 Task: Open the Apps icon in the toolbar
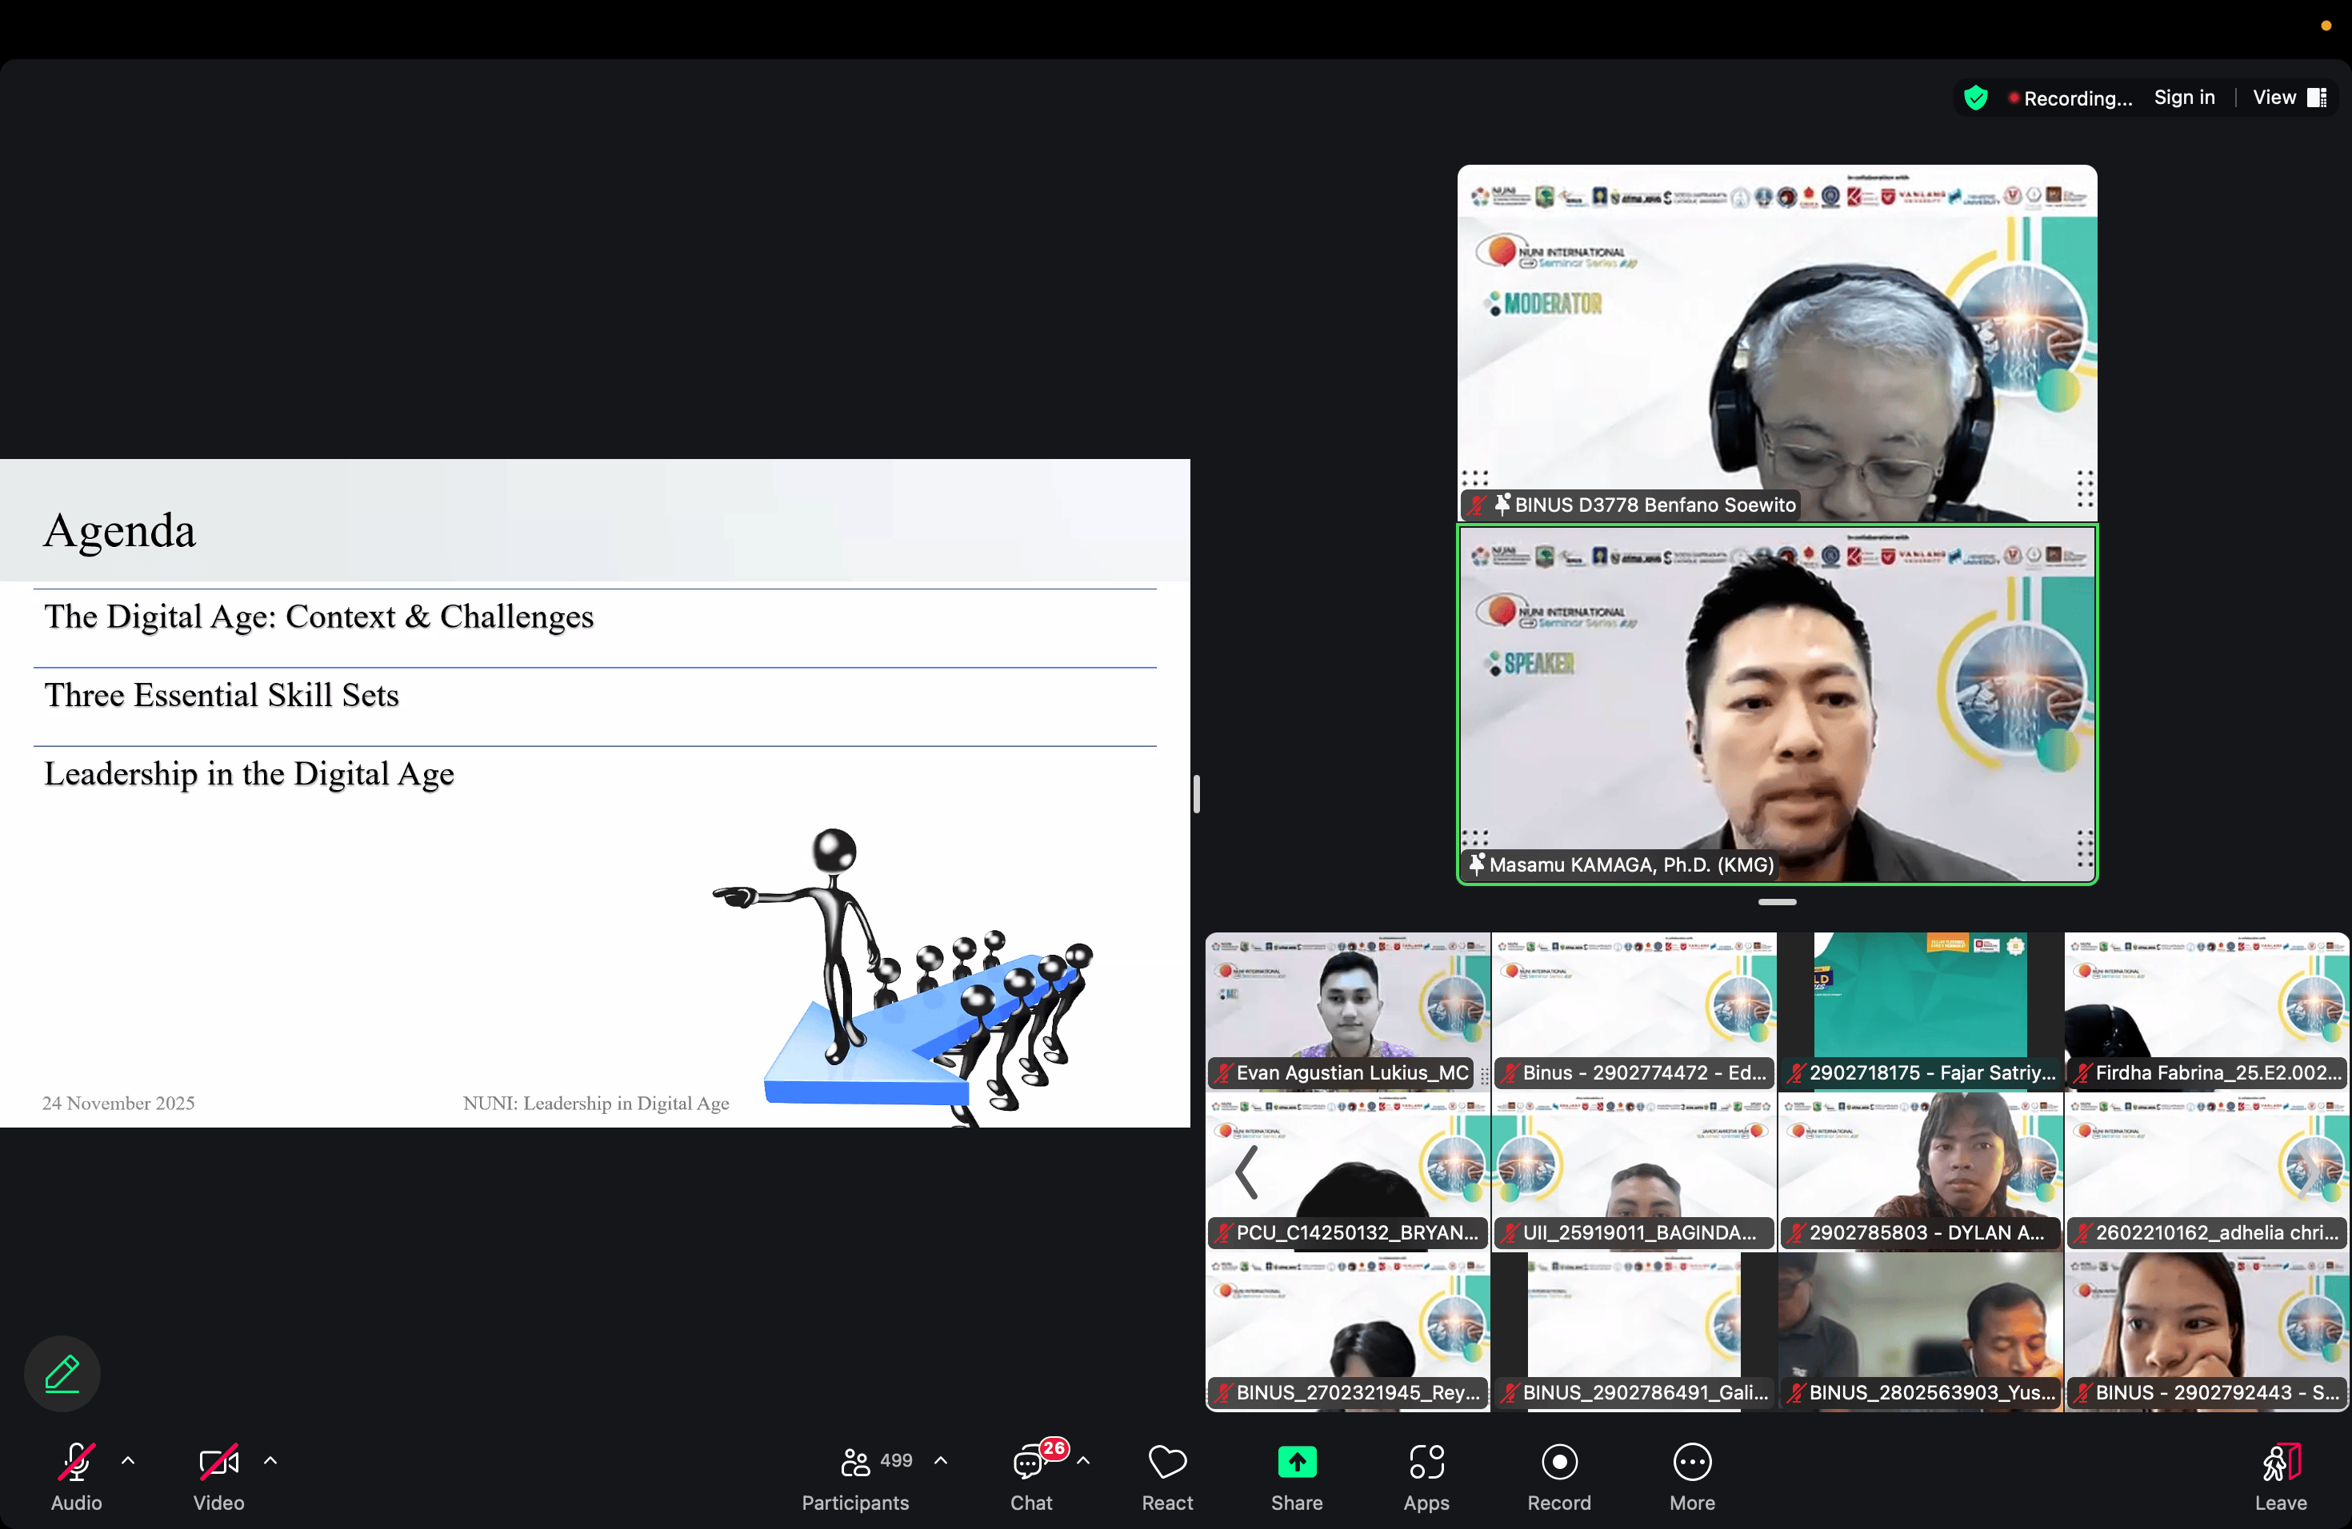coord(1426,1462)
